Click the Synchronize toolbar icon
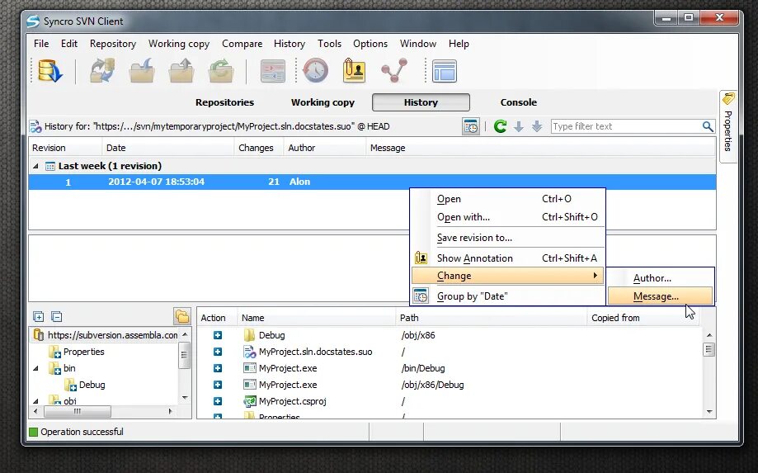Image resolution: width=758 pixels, height=473 pixels. [x=102, y=71]
